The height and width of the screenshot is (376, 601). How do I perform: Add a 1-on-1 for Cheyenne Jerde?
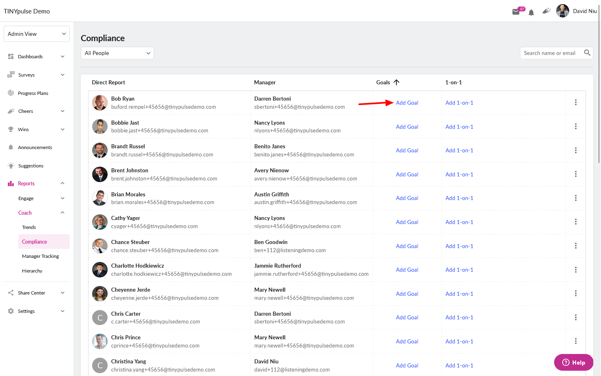459,294
